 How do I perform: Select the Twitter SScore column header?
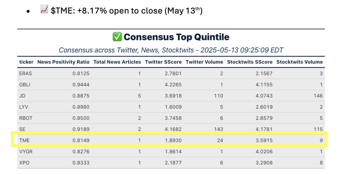[163, 62]
